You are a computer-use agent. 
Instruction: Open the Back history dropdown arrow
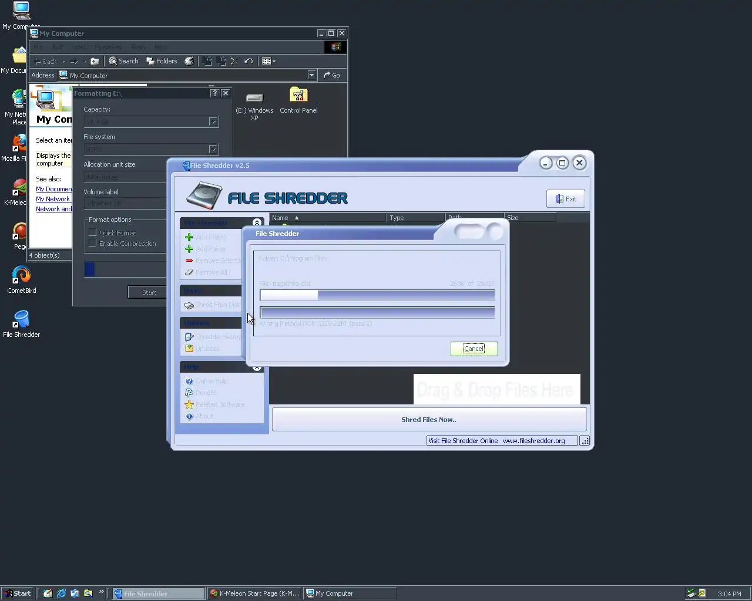[63, 61]
